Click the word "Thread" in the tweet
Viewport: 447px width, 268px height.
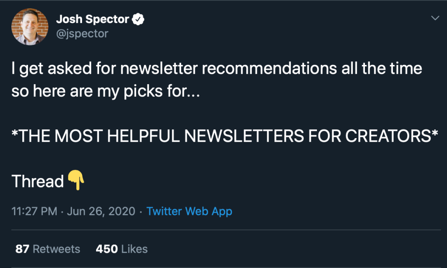(38, 181)
